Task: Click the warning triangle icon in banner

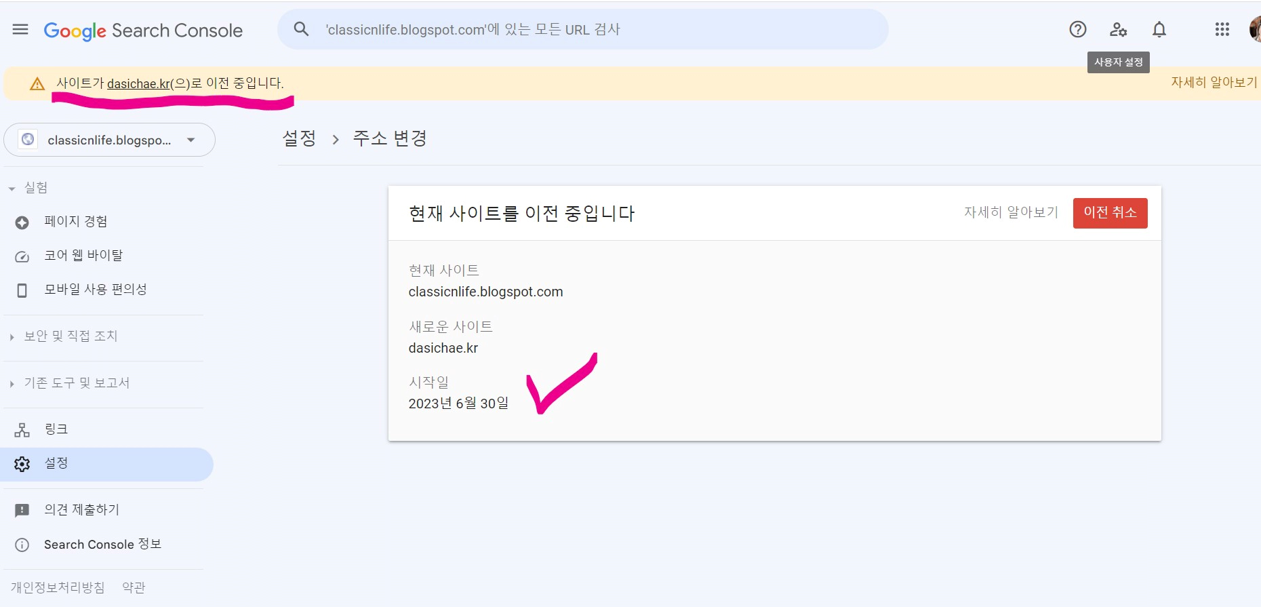Action: (37, 83)
